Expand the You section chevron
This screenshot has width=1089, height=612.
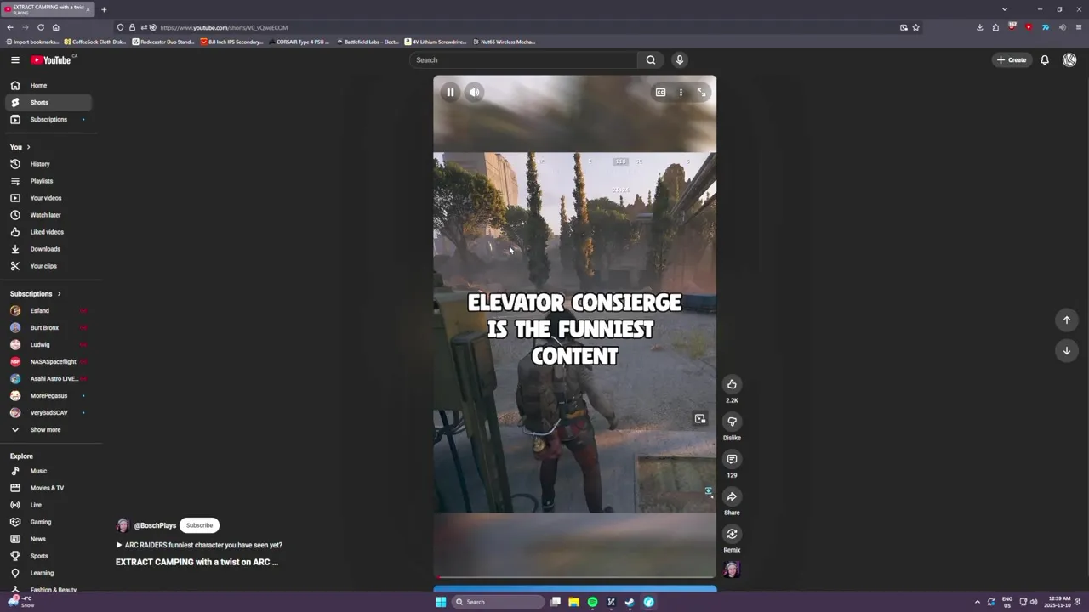28,147
